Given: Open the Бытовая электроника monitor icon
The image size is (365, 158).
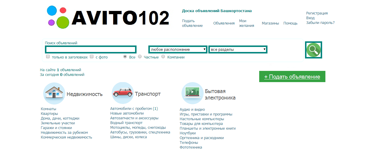Looking at the screenshot, I should [x=192, y=93].
